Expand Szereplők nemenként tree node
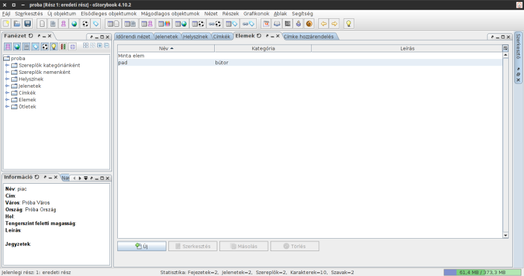 7,72
